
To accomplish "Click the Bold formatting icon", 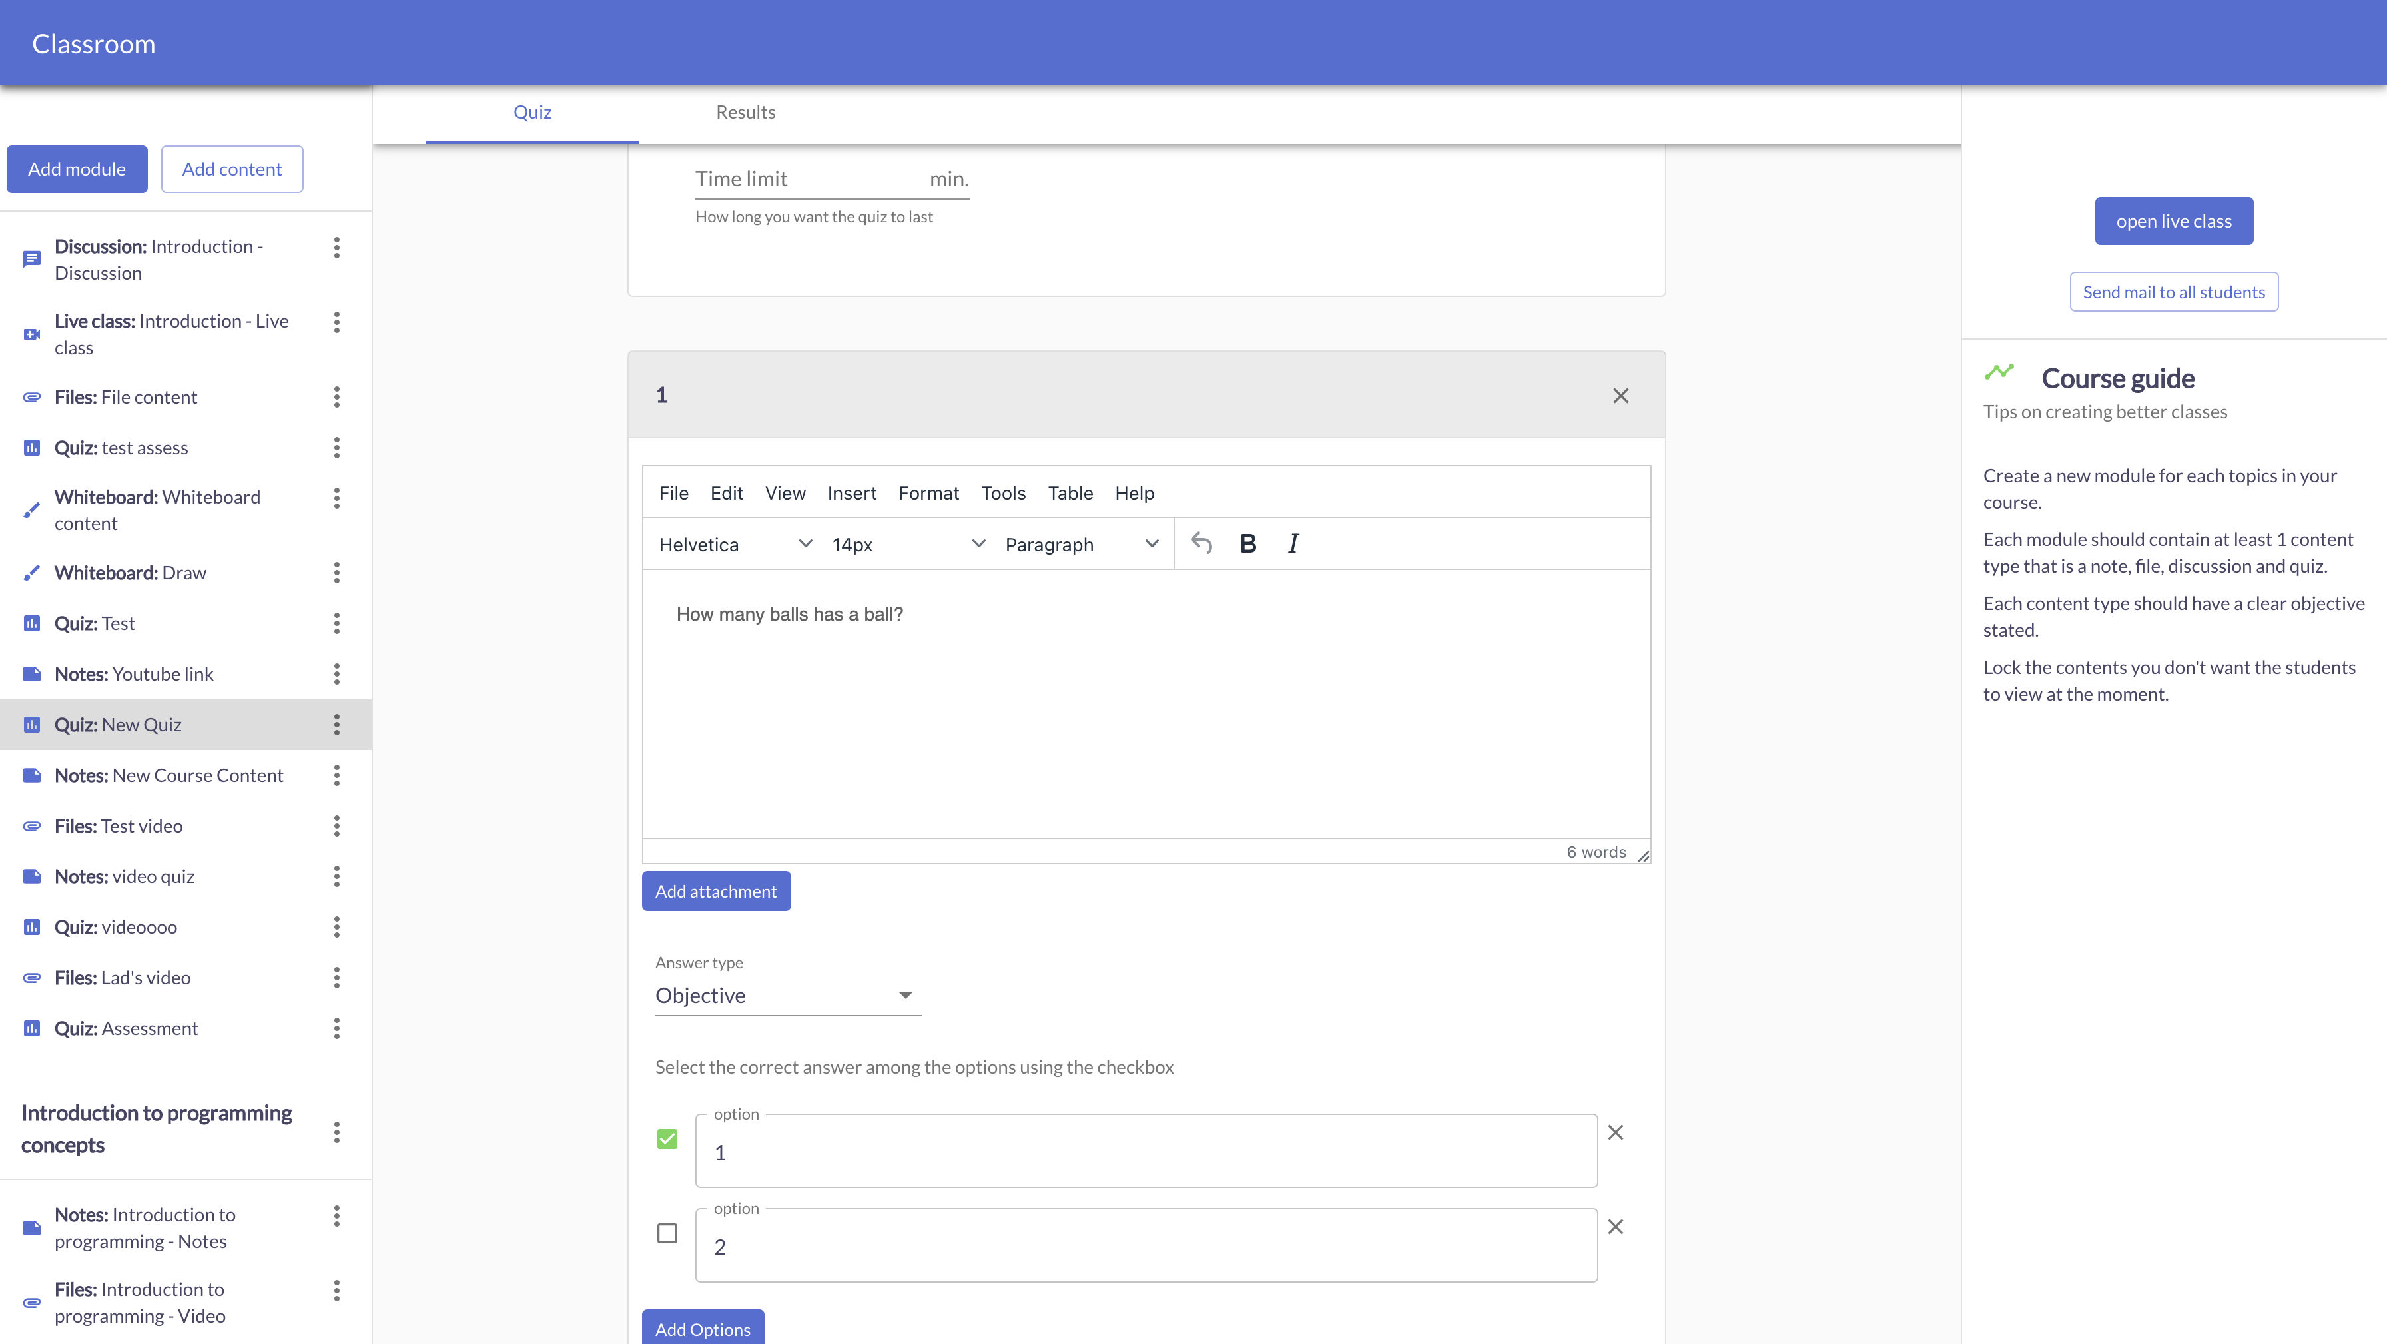I will coord(1247,544).
